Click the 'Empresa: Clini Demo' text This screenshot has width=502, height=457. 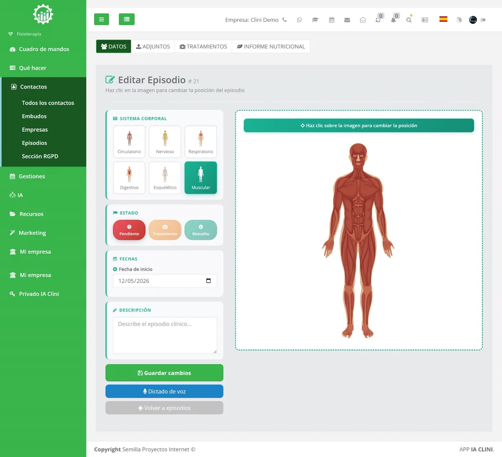pyautogui.click(x=252, y=20)
